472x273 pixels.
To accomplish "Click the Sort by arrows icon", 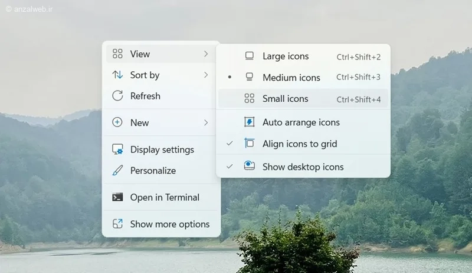I will point(117,75).
